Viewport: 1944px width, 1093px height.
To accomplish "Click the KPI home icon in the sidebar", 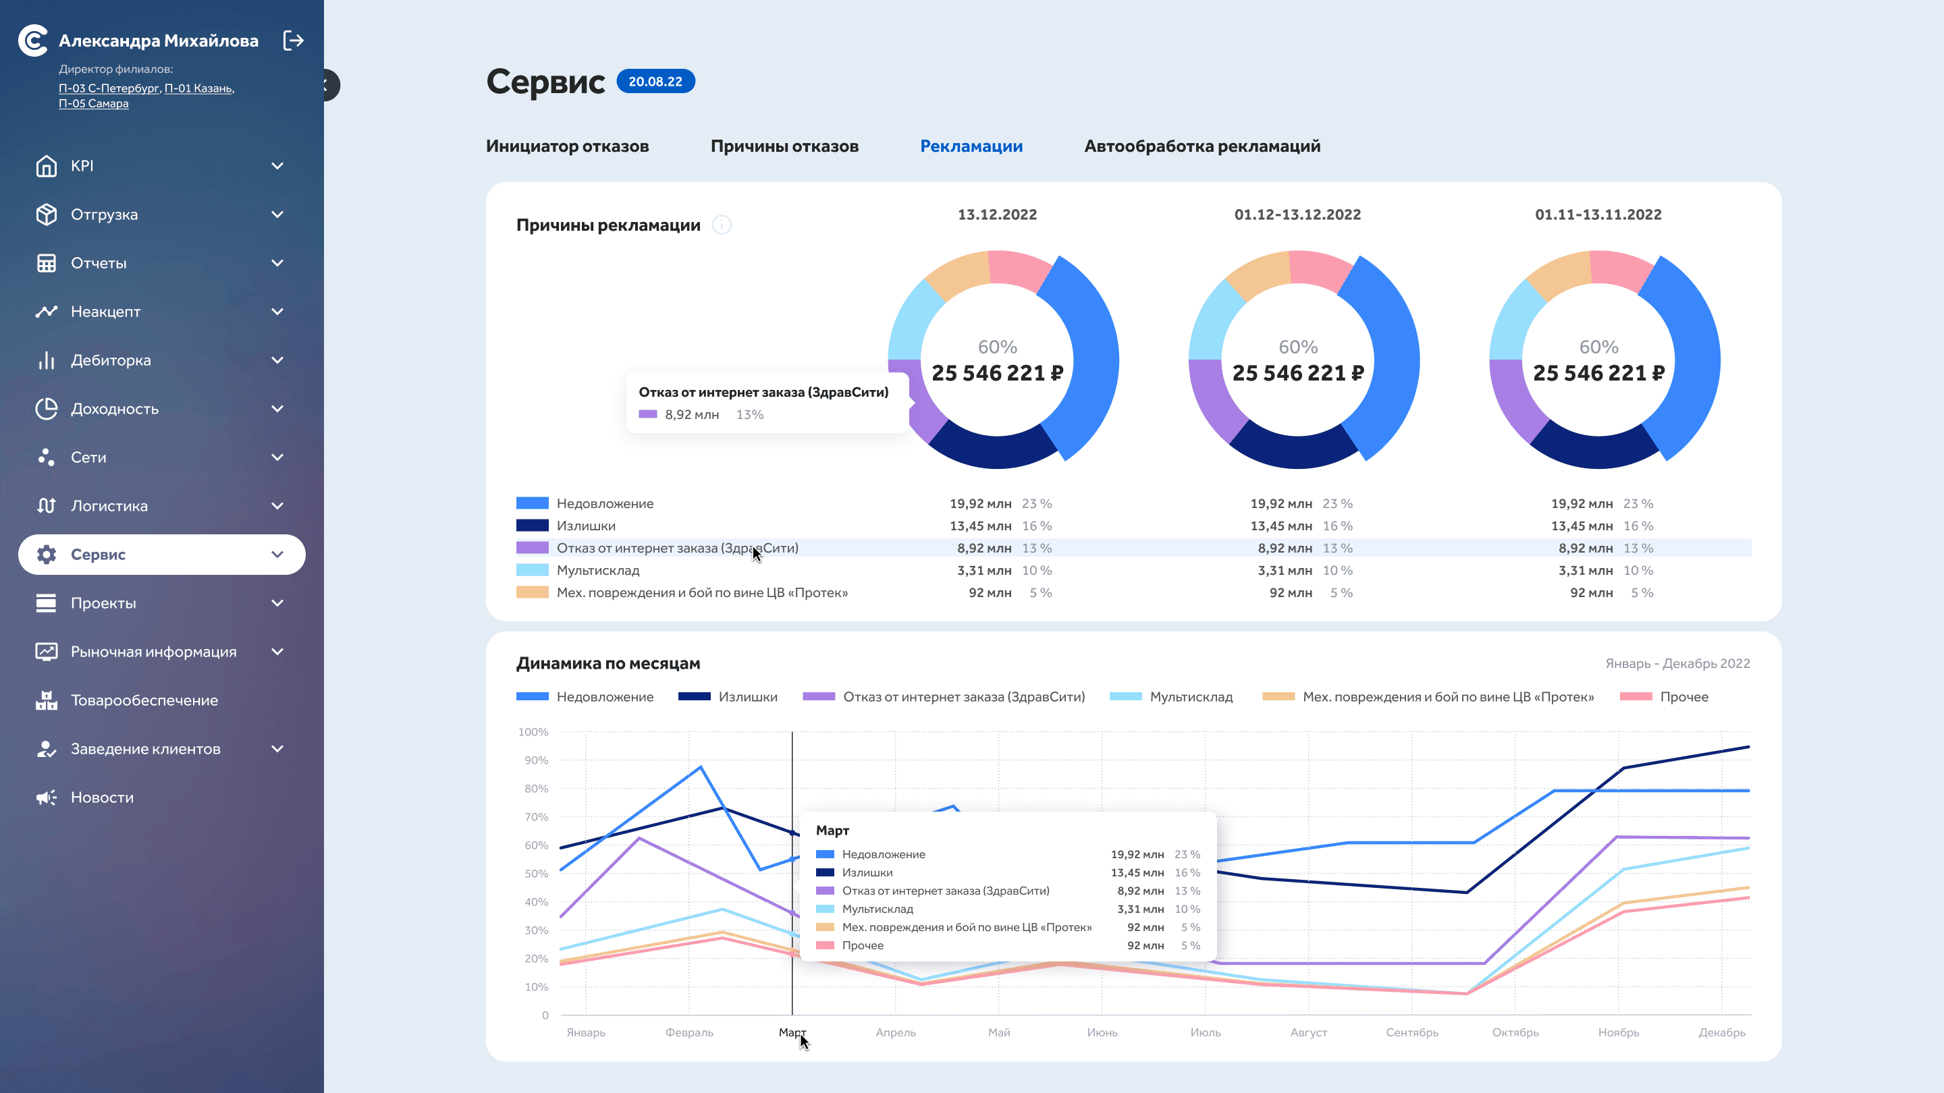I will [x=46, y=166].
